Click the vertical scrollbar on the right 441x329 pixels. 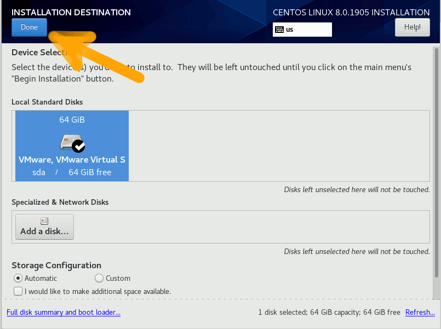(x=437, y=163)
